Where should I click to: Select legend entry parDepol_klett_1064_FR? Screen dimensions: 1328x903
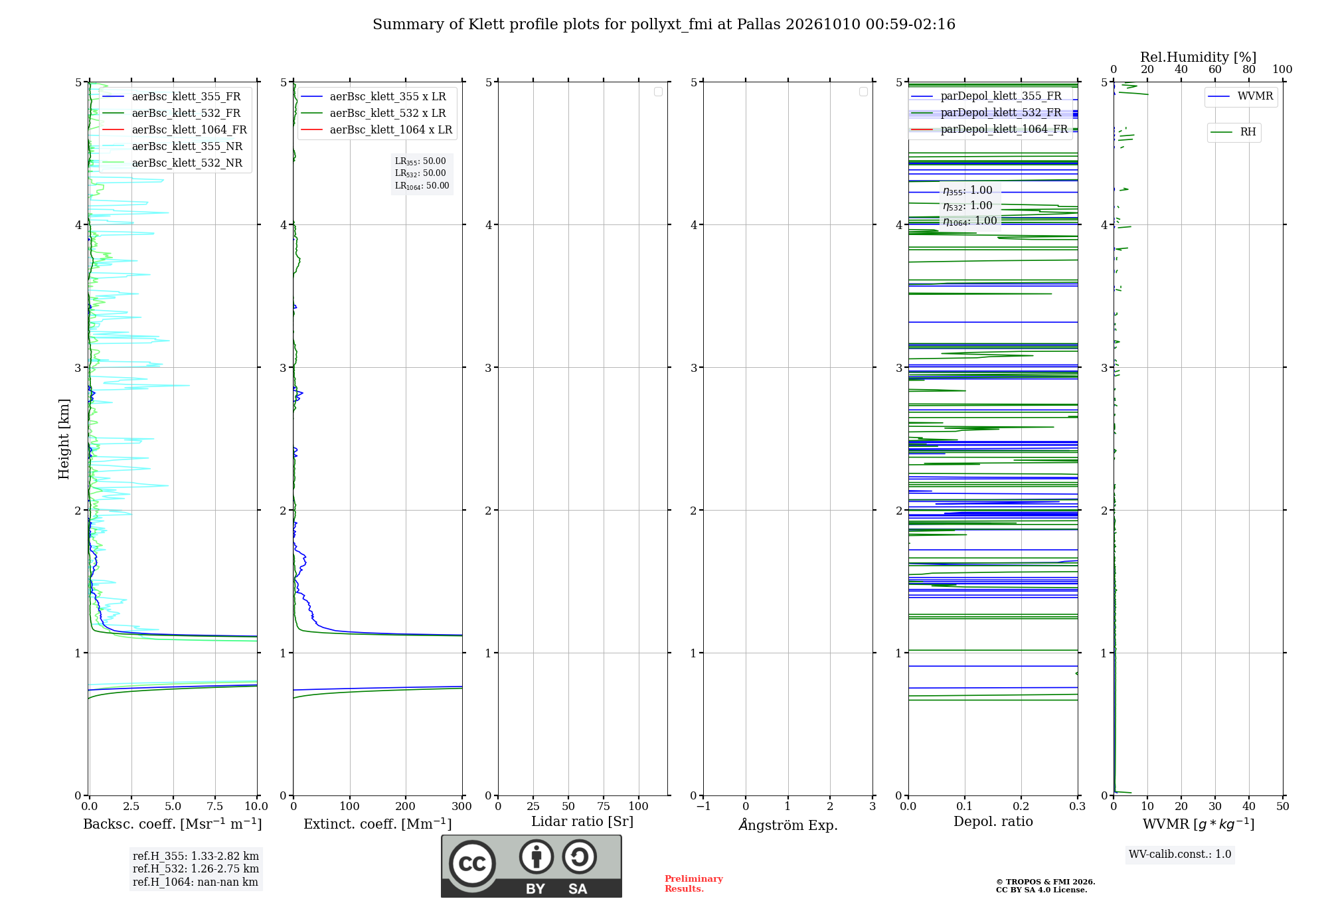pos(989,129)
